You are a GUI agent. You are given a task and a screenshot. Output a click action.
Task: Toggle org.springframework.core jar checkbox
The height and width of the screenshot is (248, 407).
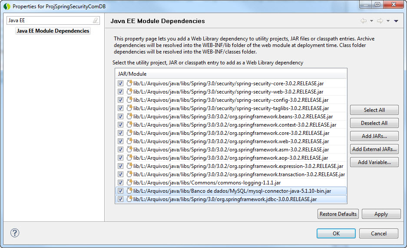pos(120,133)
